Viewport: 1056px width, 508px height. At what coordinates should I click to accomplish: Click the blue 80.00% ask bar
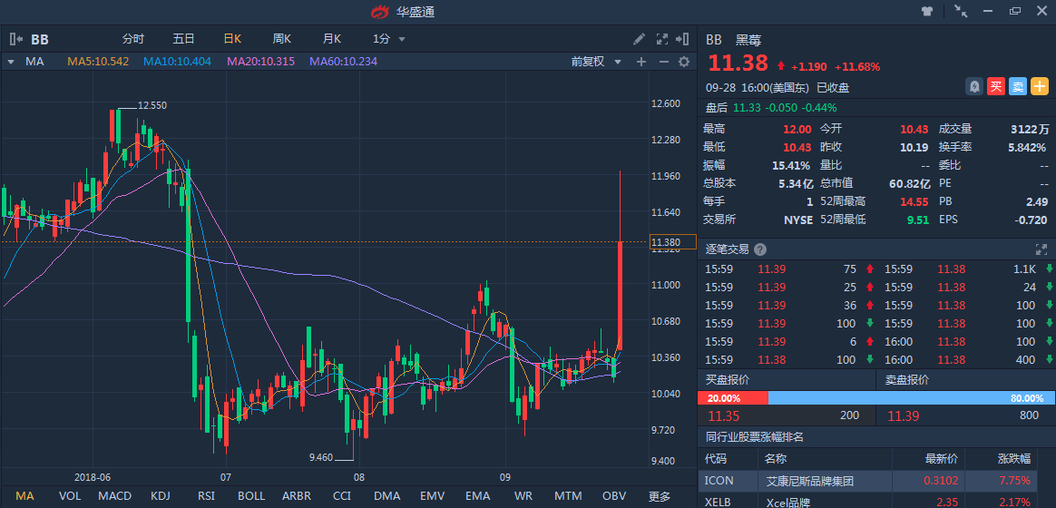click(x=911, y=398)
